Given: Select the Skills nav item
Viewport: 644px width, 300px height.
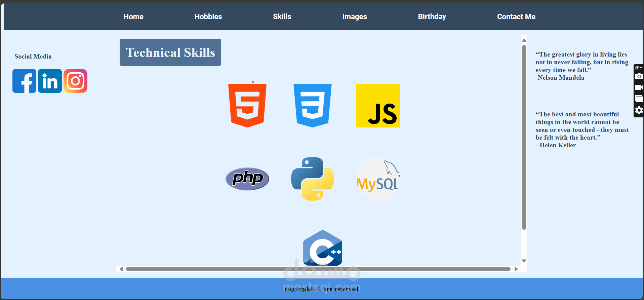Looking at the screenshot, I should point(282,16).
